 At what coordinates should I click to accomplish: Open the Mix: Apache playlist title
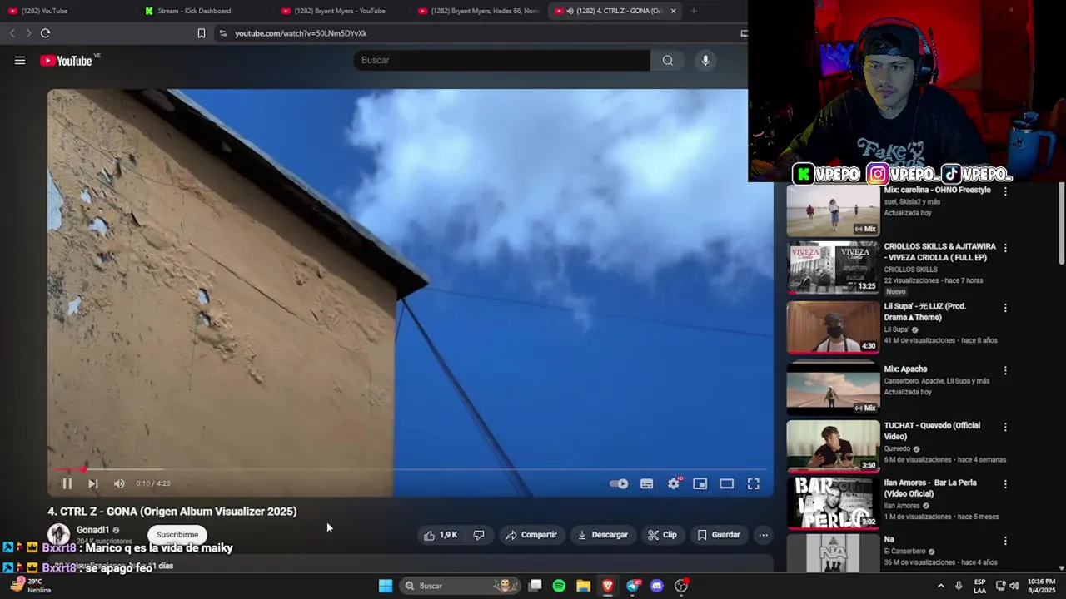[x=905, y=369]
